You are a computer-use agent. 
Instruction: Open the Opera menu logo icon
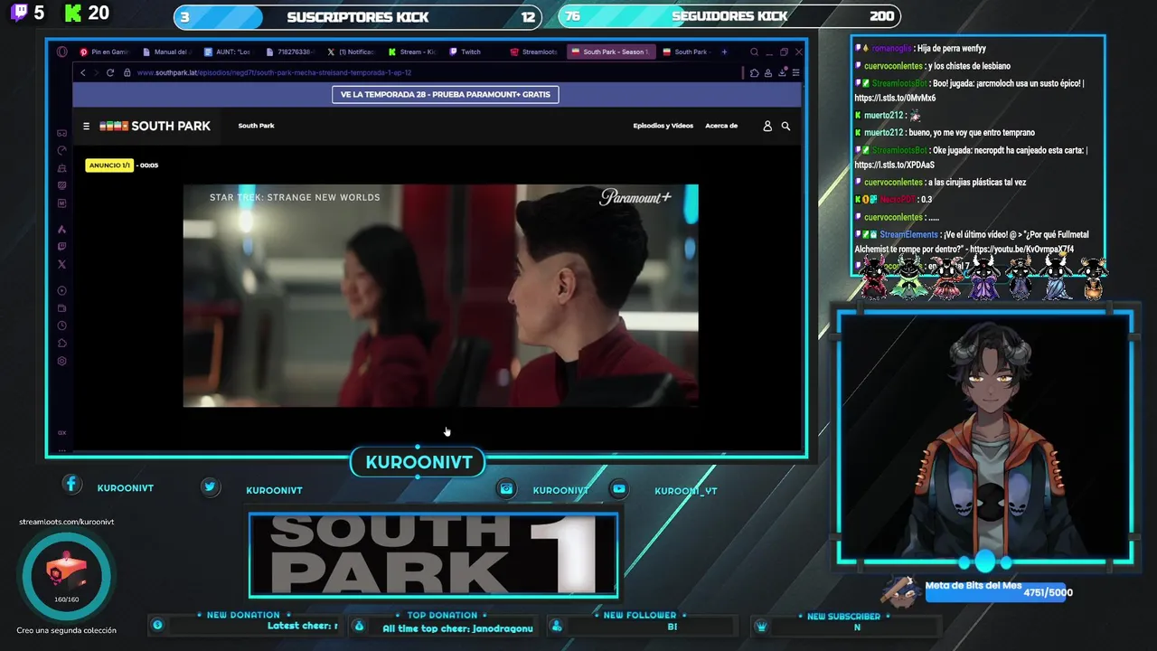(61, 52)
